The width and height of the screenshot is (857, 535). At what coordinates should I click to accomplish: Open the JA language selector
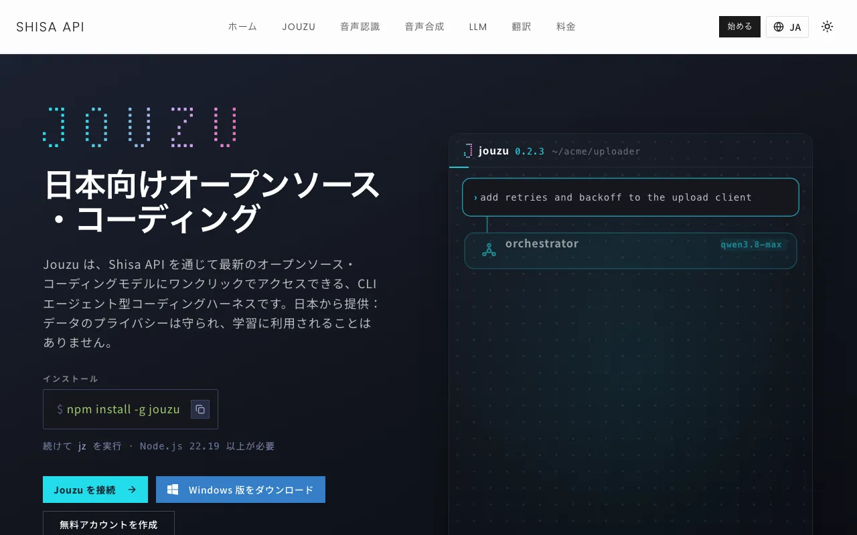787,27
